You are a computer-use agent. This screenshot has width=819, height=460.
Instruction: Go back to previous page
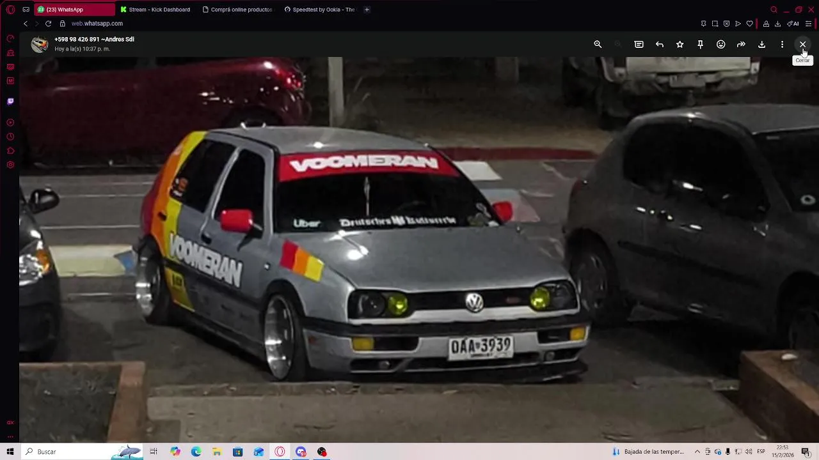tap(26, 24)
